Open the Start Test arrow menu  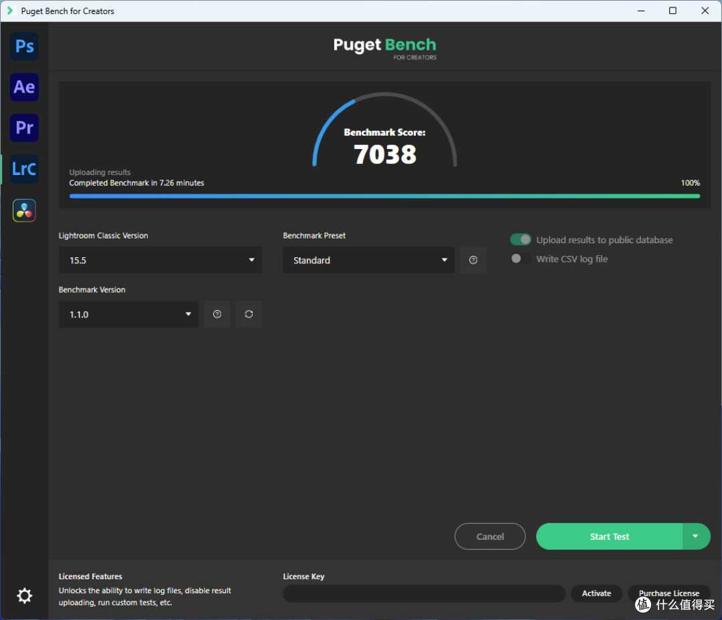click(x=696, y=536)
